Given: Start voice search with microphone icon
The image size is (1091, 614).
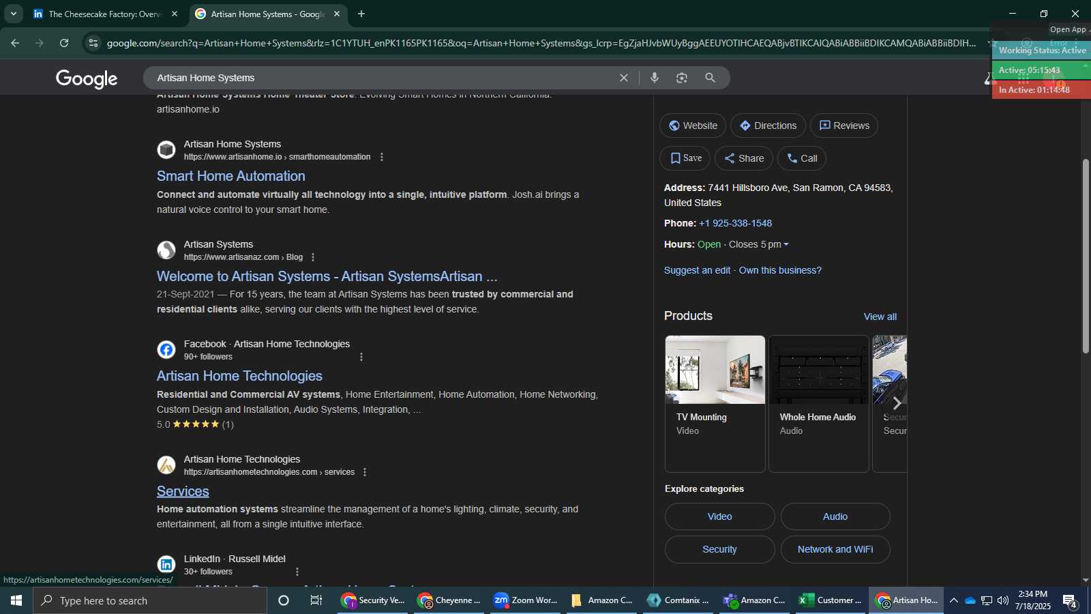Looking at the screenshot, I should (x=655, y=78).
